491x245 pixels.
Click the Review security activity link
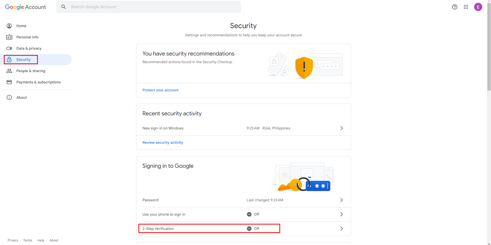[163, 142]
